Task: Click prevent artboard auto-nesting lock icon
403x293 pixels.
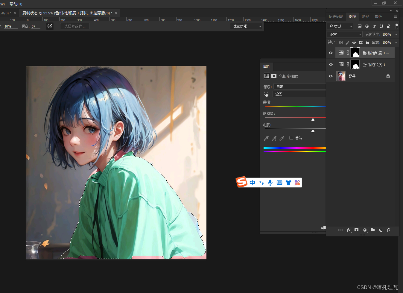Action: (x=361, y=42)
